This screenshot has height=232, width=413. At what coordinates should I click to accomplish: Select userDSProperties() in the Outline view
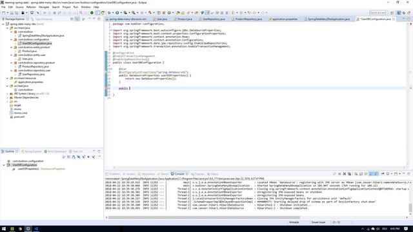[39, 169]
